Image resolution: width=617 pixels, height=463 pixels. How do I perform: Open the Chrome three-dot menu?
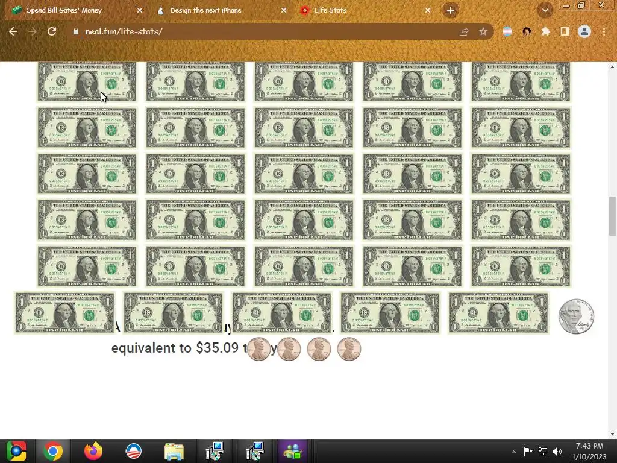[x=604, y=31]
